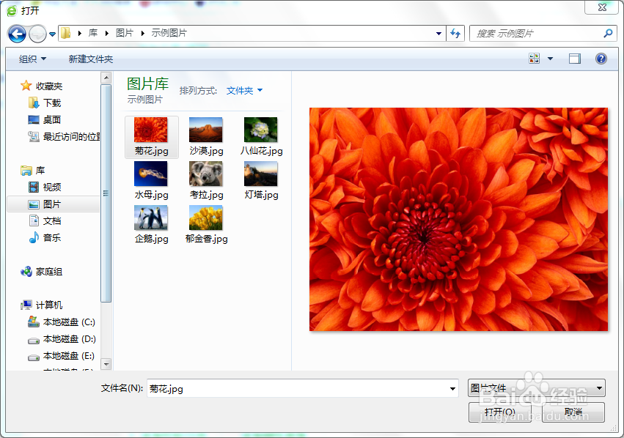Click the 取消 button
The width and height of the screenshot is (624, 438).
[x=573, y=412]
